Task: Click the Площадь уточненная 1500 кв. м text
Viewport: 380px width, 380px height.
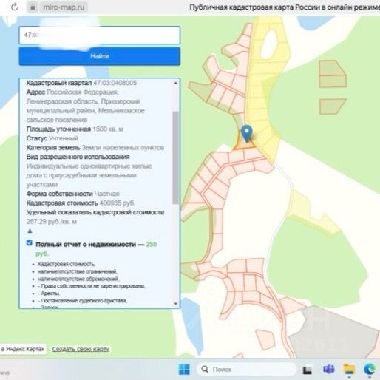Action: pos(75,129)
